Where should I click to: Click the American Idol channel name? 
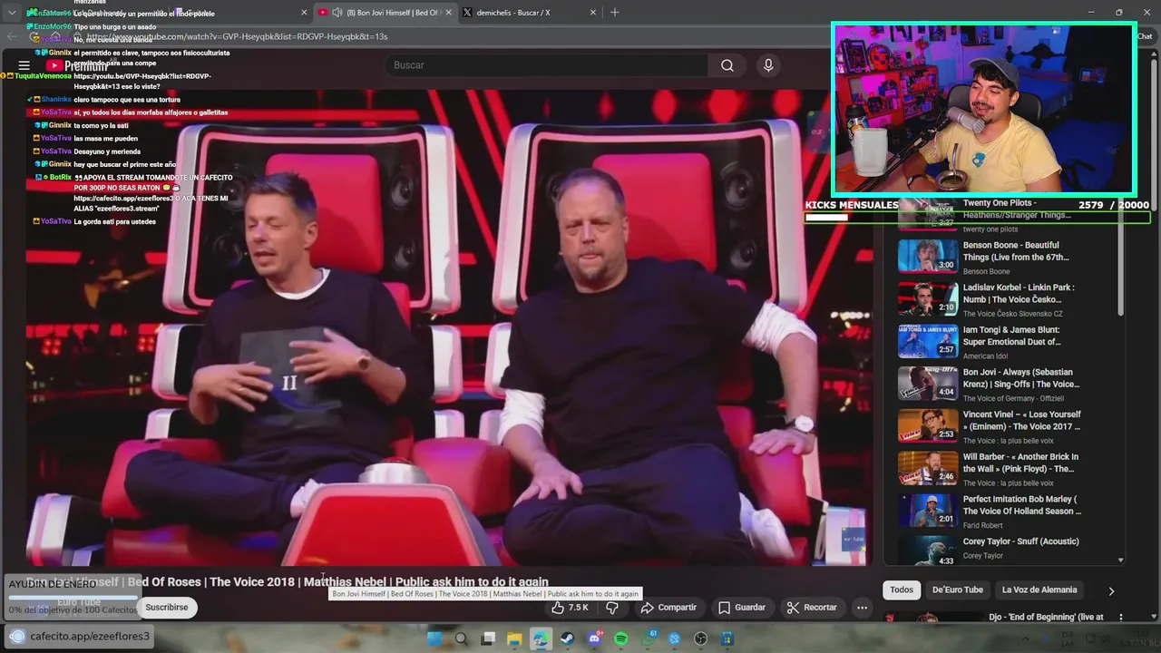click(987, 356)
